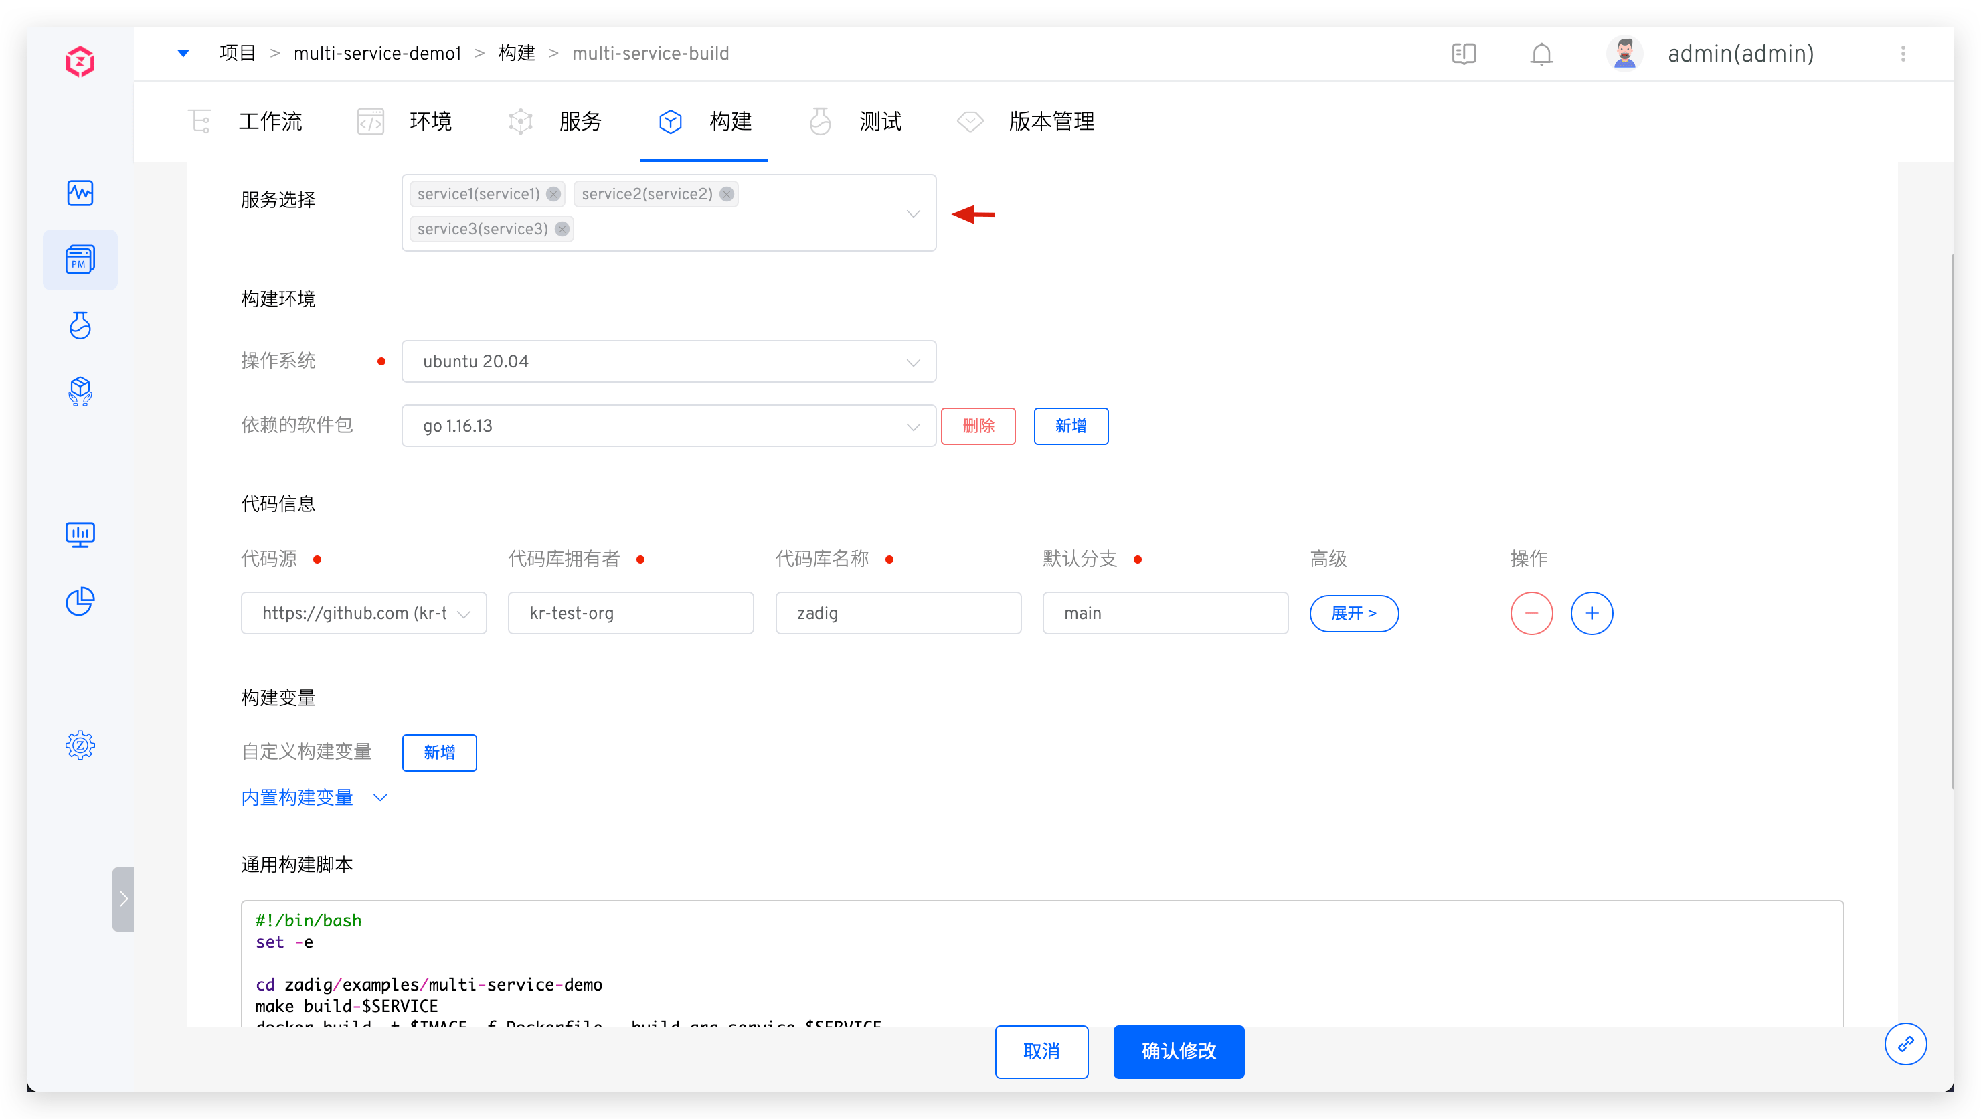Click the admin avatar picture
The image size is (1981, 1119).
1624,52
